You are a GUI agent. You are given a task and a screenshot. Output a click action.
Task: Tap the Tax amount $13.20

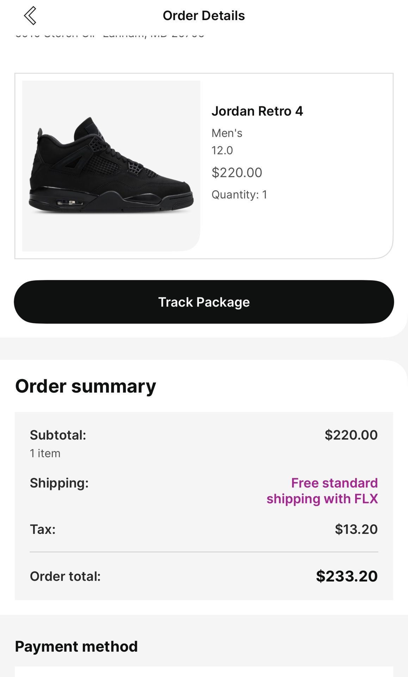356,529
